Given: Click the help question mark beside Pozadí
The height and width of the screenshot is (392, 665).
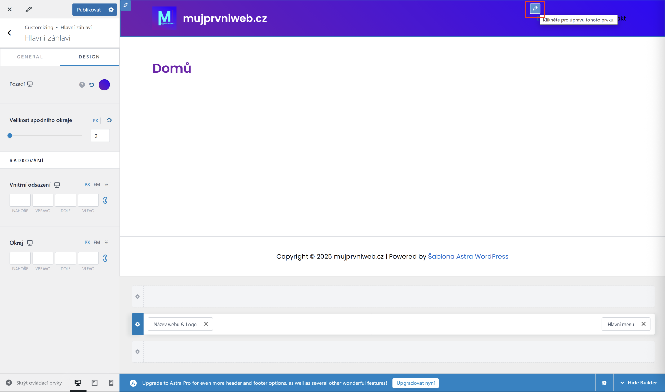Looking at the screenshot, I should pos(82,85).
